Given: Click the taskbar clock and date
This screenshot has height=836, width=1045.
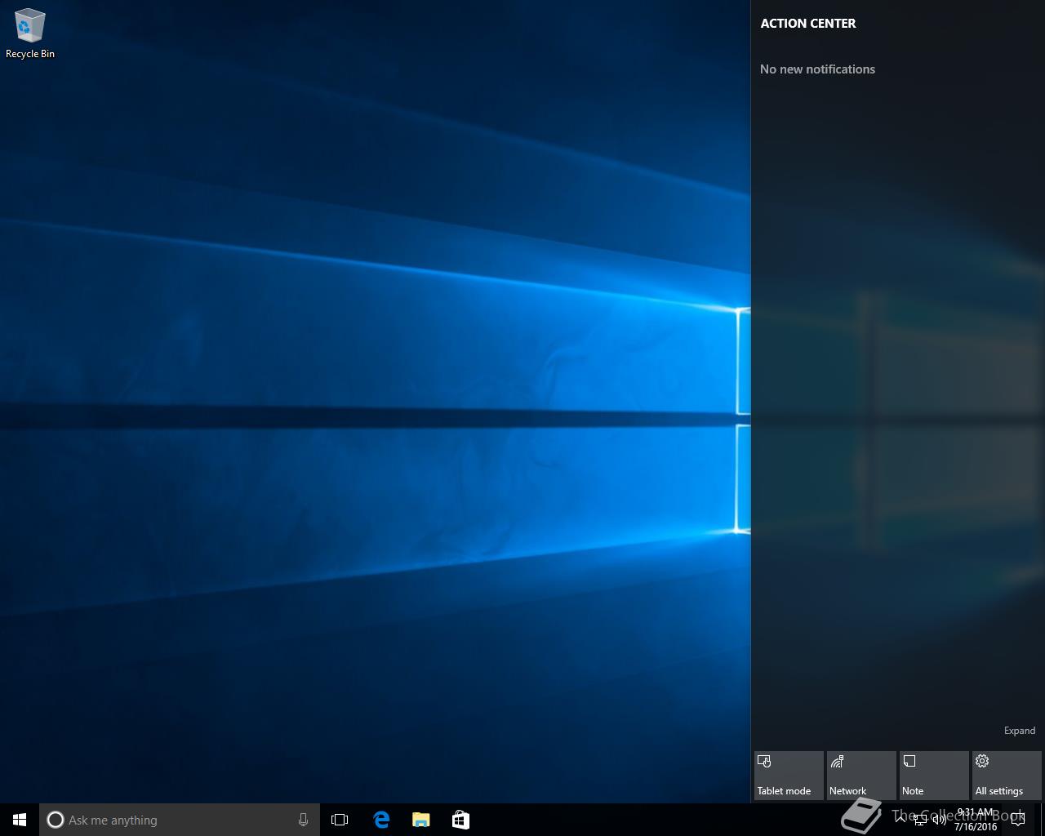Looking at the screenshot, I should [976, 820].
